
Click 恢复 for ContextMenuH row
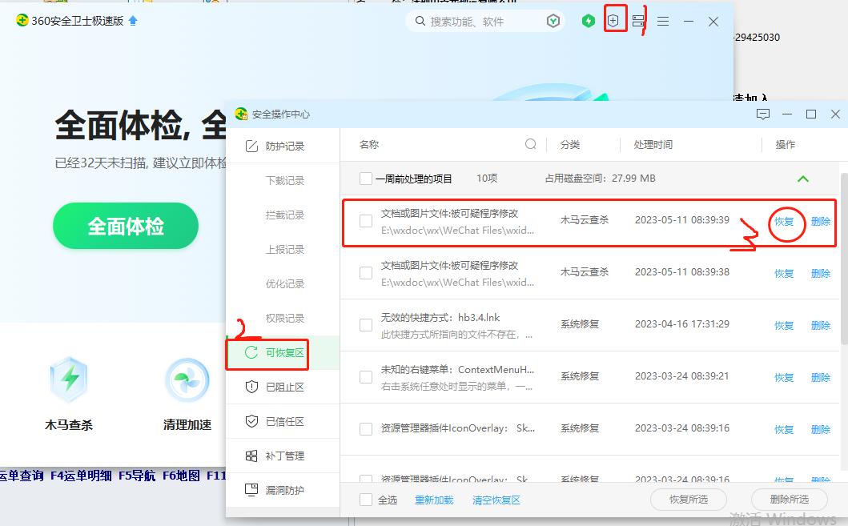(x=784, y=377)
